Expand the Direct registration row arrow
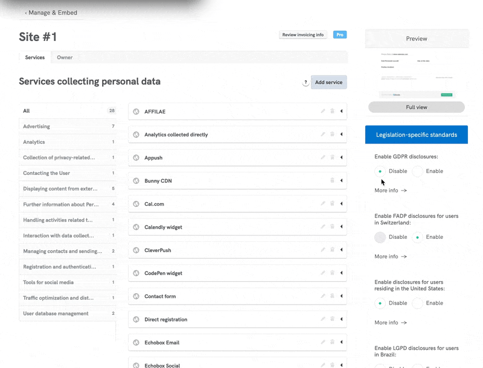The image size is (483, 368). coord(341,320)
